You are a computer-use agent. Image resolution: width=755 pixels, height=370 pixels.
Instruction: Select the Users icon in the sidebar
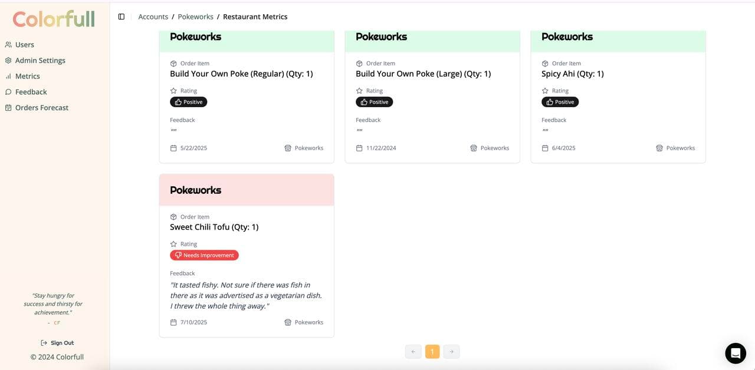tap(8, 44)
